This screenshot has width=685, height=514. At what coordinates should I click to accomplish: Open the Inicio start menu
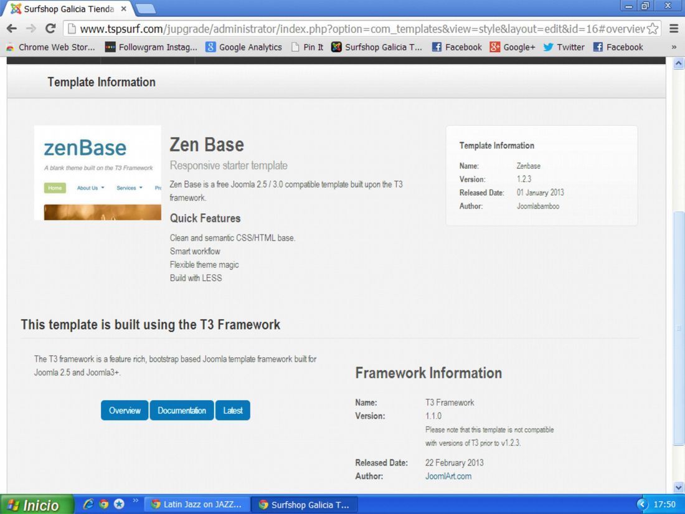pyautogui.click(x=37, y=505)
